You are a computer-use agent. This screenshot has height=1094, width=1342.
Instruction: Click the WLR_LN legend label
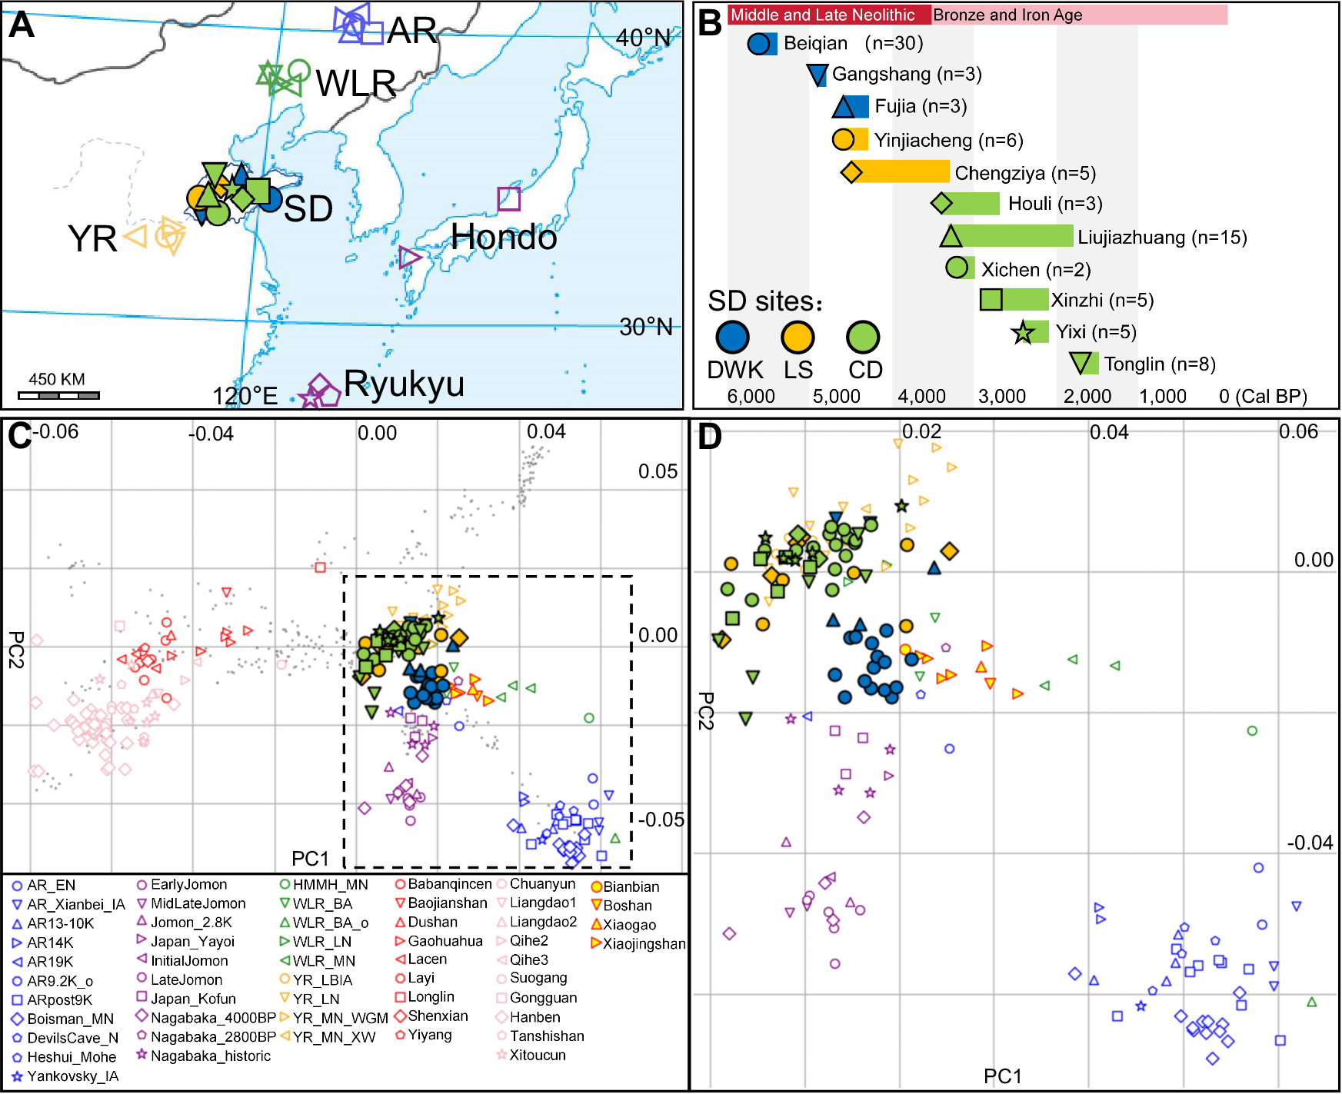pos(322,942)
